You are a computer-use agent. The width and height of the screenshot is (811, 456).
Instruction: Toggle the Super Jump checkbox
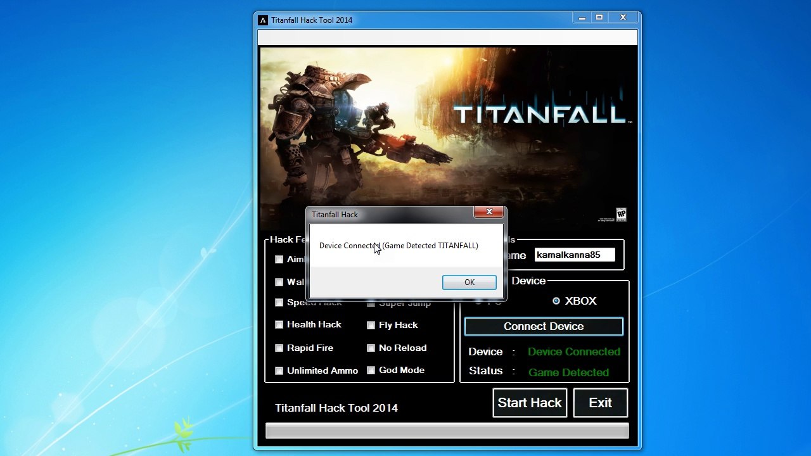[371, 303]
